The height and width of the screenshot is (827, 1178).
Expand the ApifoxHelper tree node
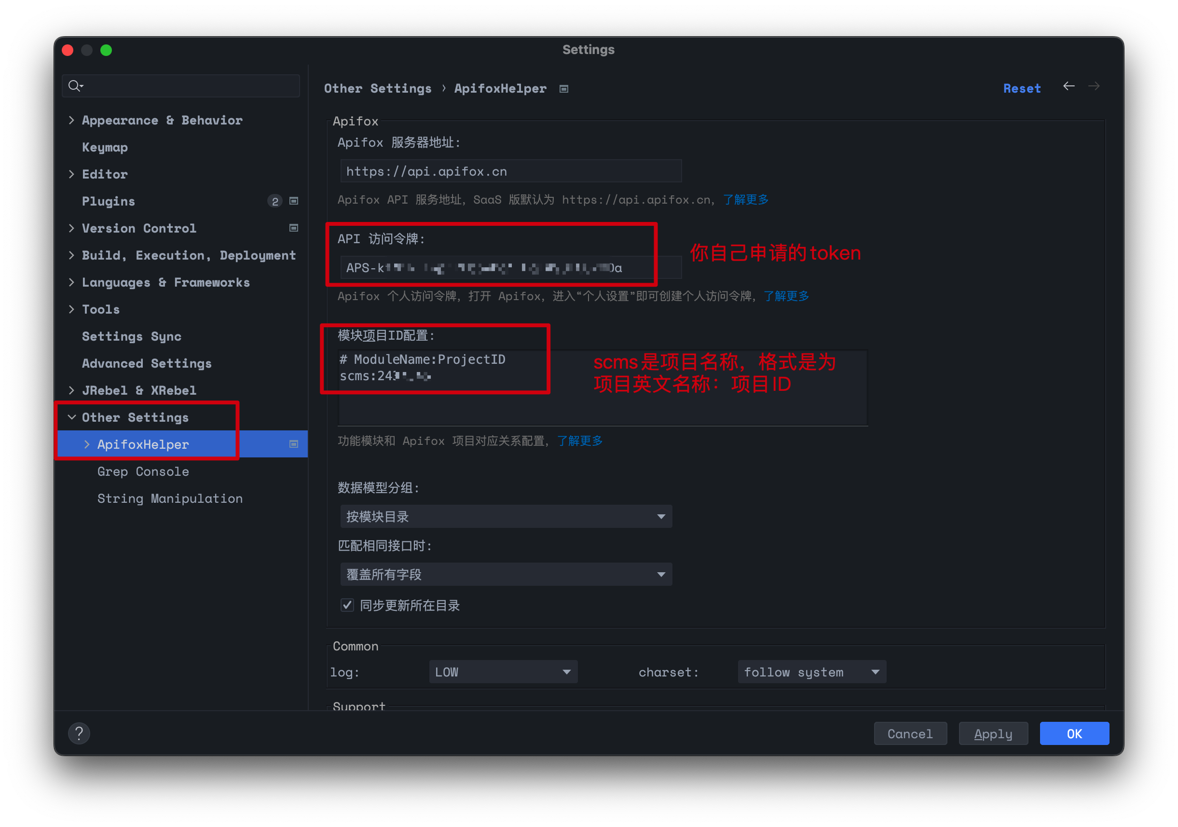[x=87, y=444]
